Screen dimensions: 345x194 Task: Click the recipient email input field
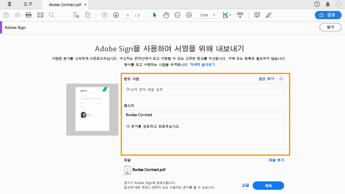(x=204, y=89)
